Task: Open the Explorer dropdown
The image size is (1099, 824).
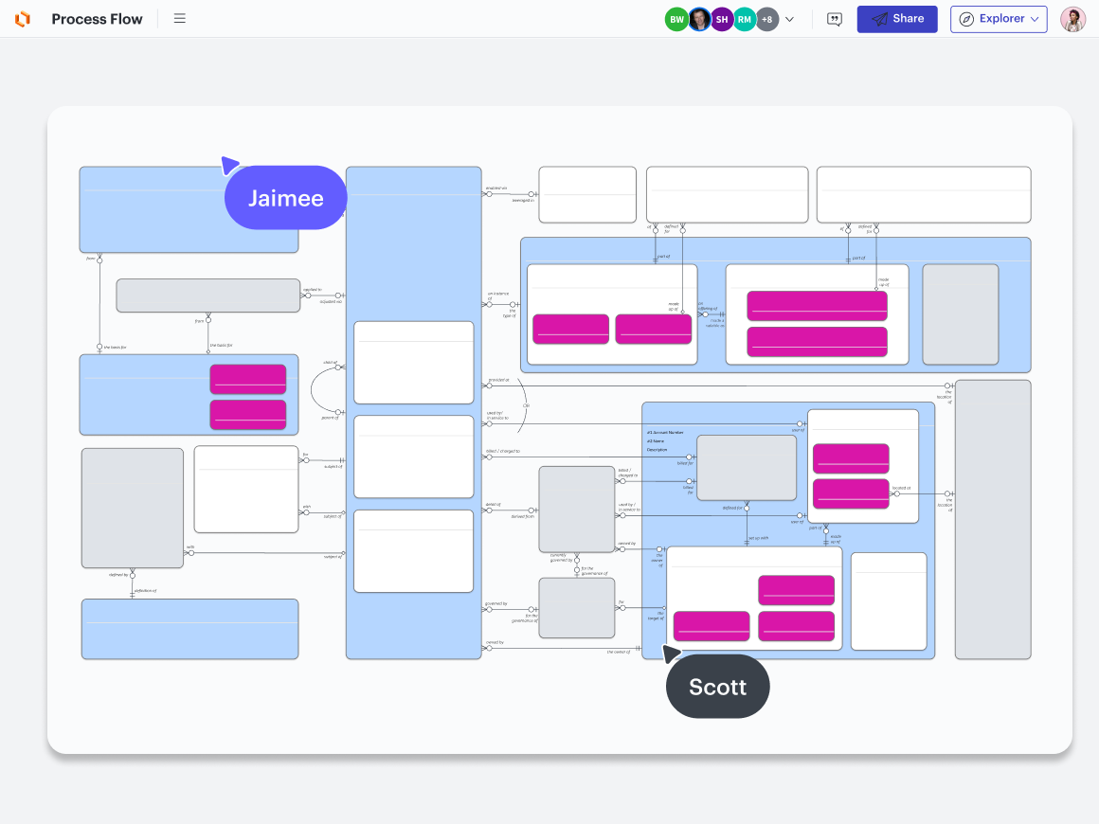Action: click(999, 19)
